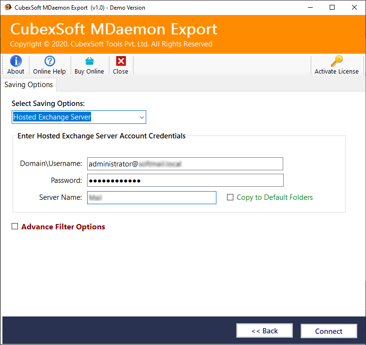Image resolution: width=366 pixels, height=345 pixels.
Task: Click the Online Help question mark icon
Action: (x=49, y=61)
